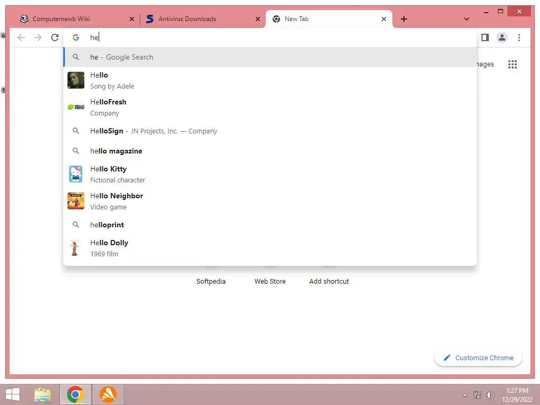Click the Hello Kitty thumbnail image
The width and height of the screenshot is (540, 405).
point(76,174)
